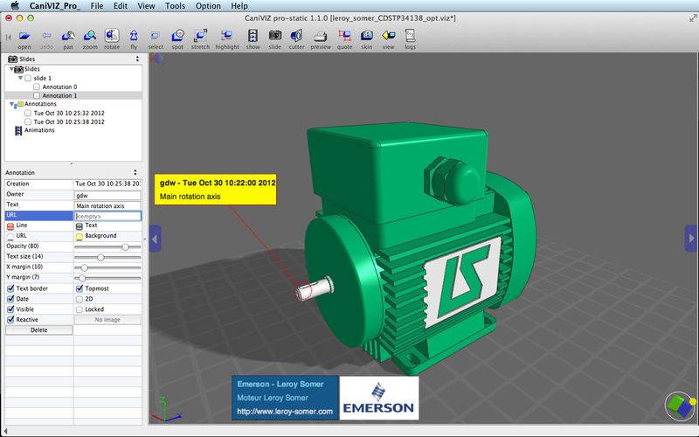The image size is (699, 437).
Task: Check the slide 1 checkbox
Action: (x=28, y=78)
